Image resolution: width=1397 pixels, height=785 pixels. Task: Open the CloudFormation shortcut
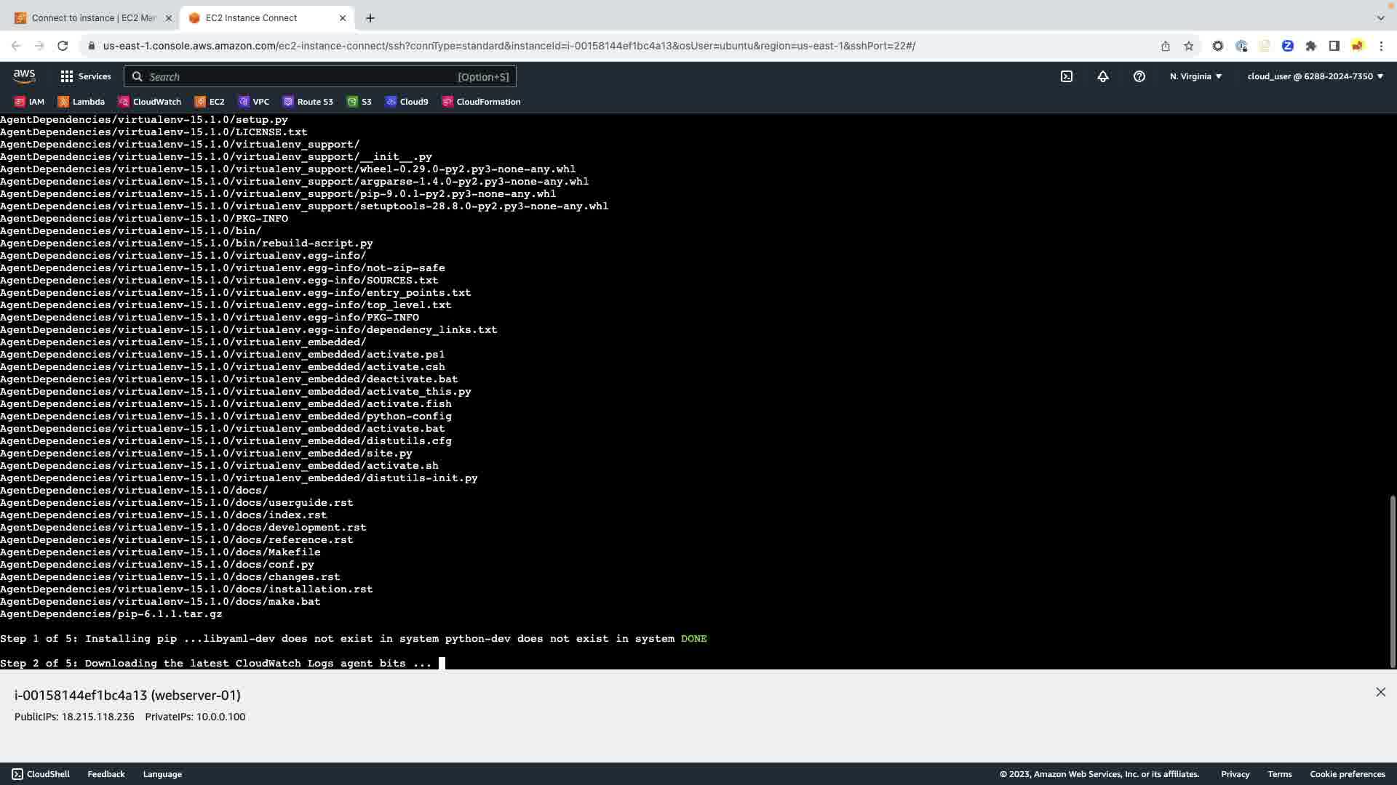pos(481,102)
